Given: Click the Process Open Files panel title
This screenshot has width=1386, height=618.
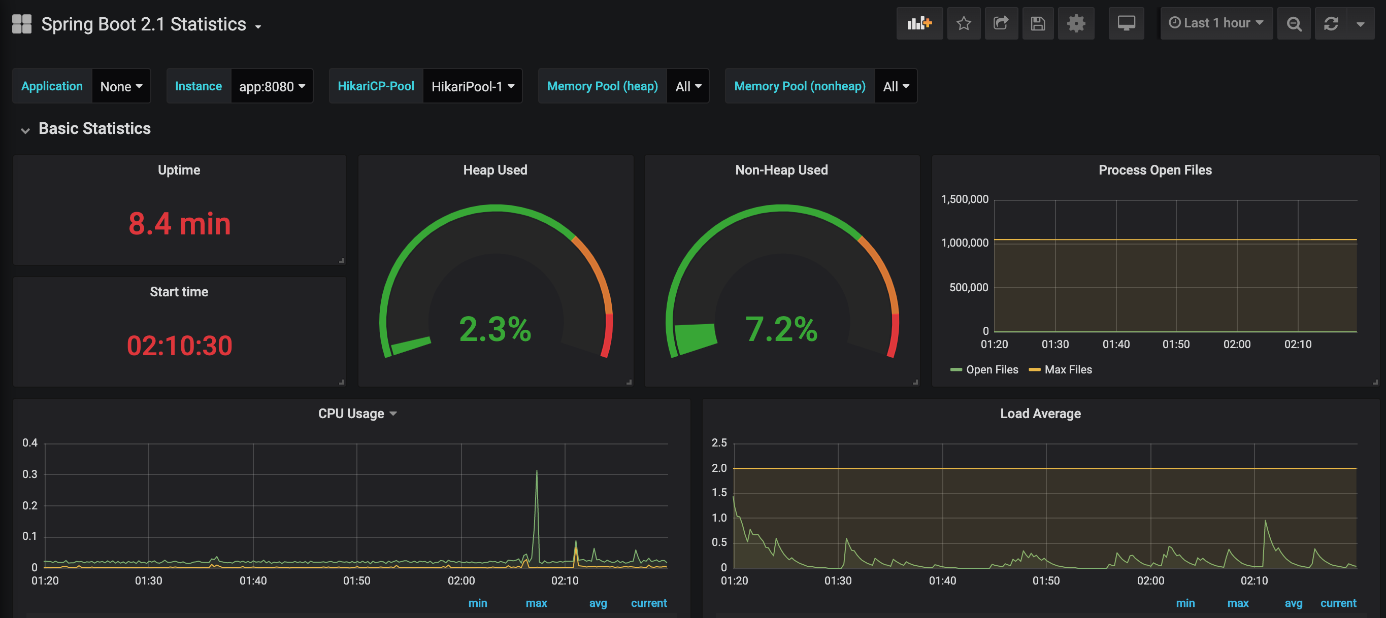Looking at the screenshot, I should pos(1154,170).
